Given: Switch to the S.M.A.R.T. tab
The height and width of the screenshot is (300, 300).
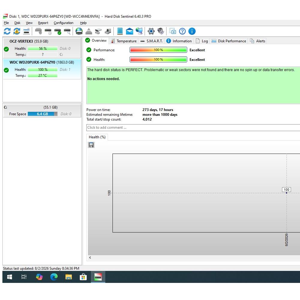Looking at the screenshot, I should pyautogui.click(x=151, y=41).
